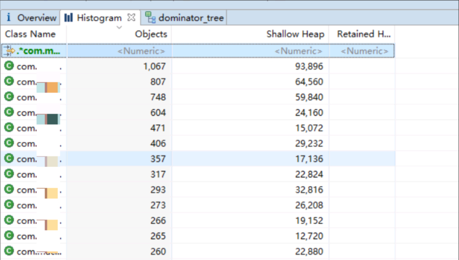
Task: Click class icon in row with 273 objects
Action: 9,204
